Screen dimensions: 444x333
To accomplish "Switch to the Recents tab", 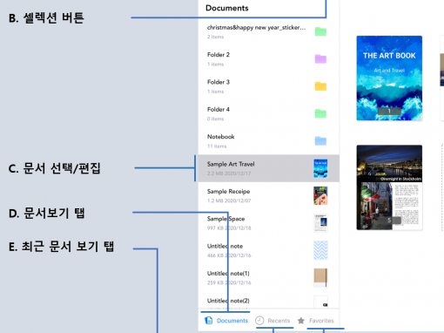I will [272, 321].
